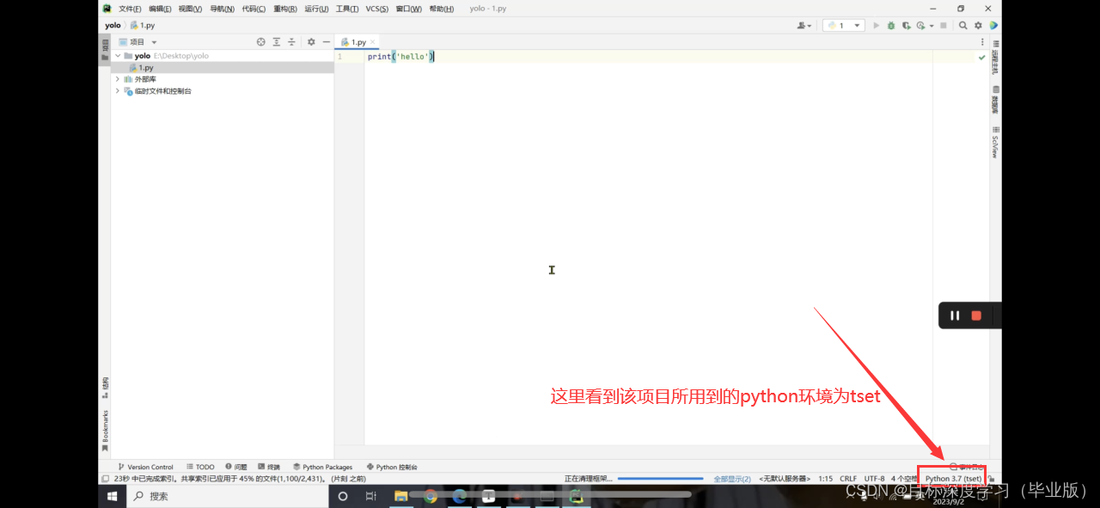Click Python 3.7 (tset) interpreter selector
1100x508 pixels.
953,478
